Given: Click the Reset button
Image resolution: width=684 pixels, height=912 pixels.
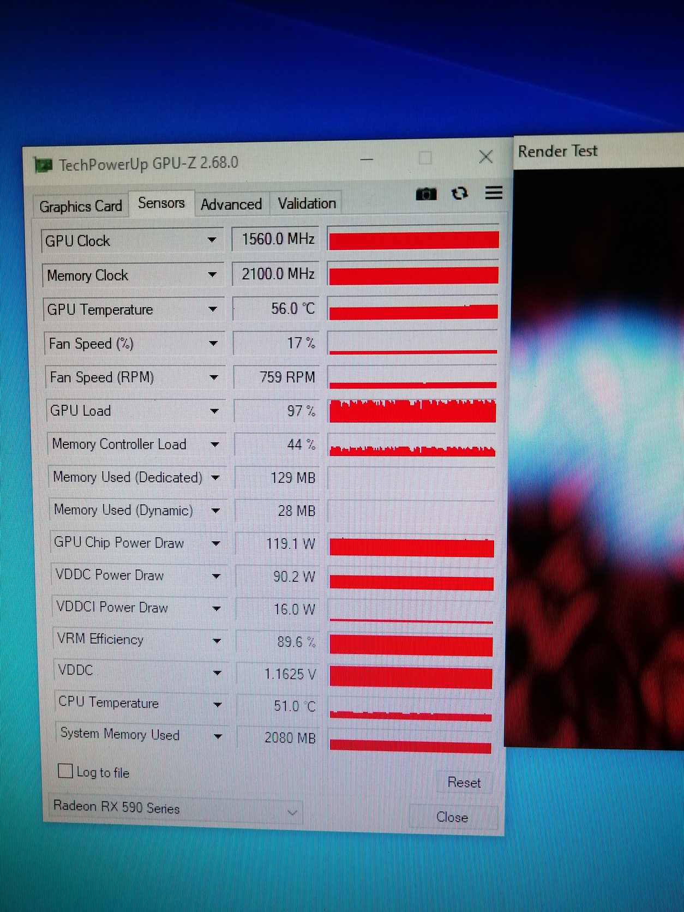Looking at the screenshot, I should (x=464, y=783).
